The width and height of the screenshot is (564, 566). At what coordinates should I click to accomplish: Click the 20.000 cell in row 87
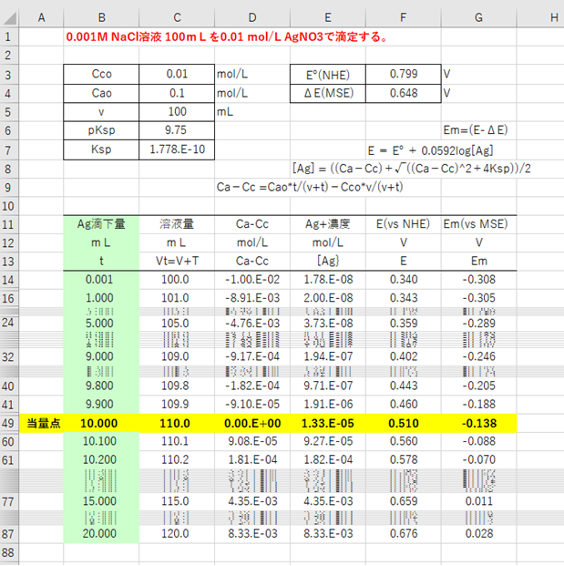point(101,533)
